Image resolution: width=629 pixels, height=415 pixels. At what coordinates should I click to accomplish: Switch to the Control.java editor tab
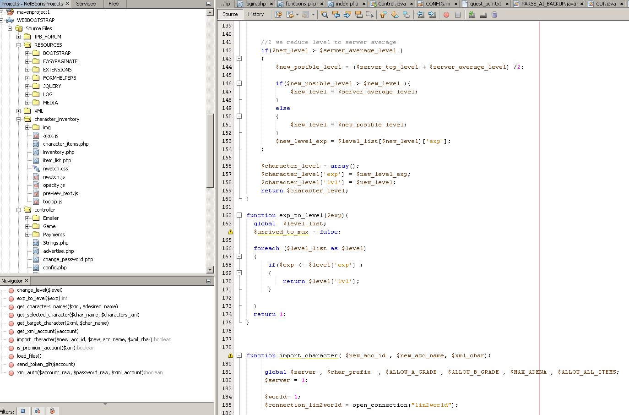pyautogui.click(x=392, y=4)
